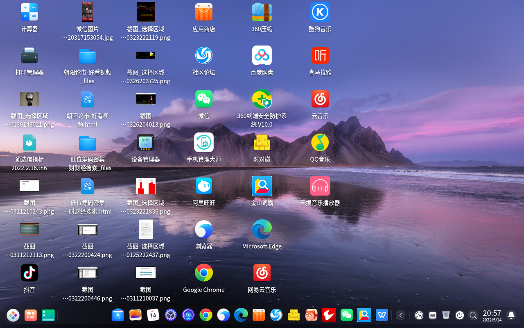
Task: Open the 金山词霸 desktop shortcut
Action: point(262,186)
